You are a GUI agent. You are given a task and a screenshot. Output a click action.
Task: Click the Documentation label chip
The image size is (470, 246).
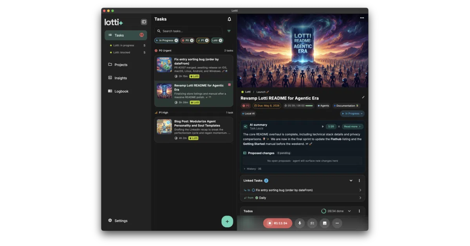[x=346, y=106]
